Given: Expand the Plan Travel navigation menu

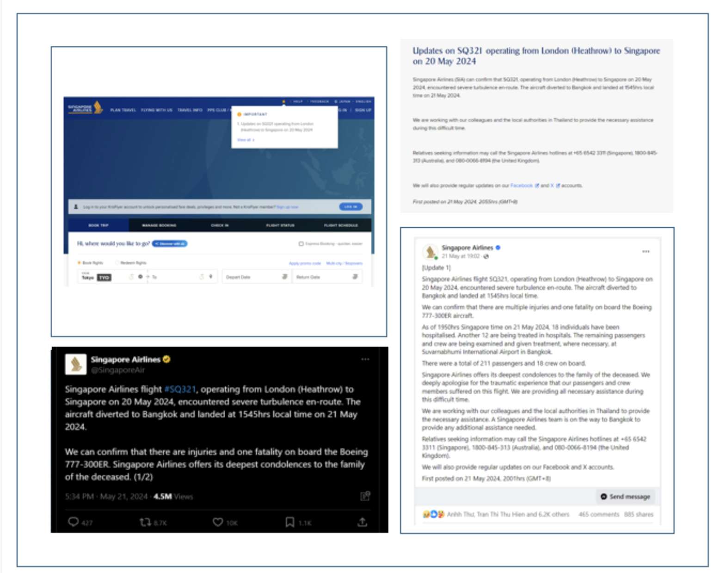Looking at the screenshot, I should pyautogui.click(x=123, y=110).
